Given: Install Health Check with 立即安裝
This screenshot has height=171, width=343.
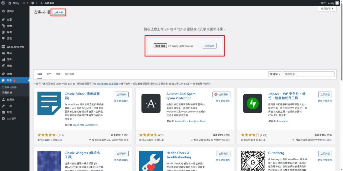Looking at the screenshot, I should [223, 154].
